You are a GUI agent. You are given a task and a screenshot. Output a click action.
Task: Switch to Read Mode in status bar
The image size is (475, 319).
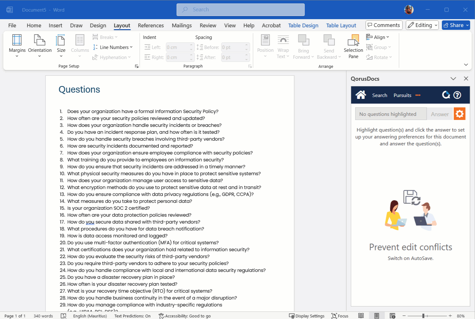(x=361, y=316)
